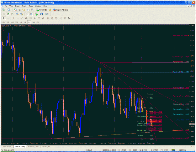This screenshot has width=196, height=152.
Task: Click the New Order button
Action: point(42,10)
